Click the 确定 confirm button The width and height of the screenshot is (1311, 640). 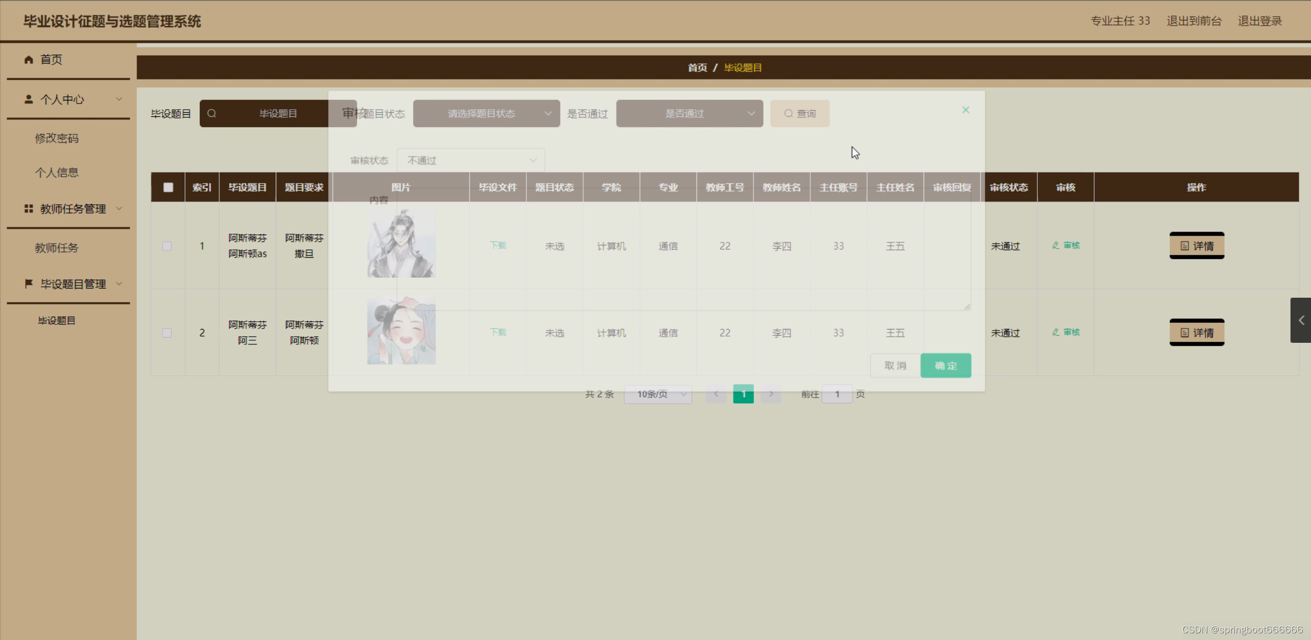click(946, 365)
